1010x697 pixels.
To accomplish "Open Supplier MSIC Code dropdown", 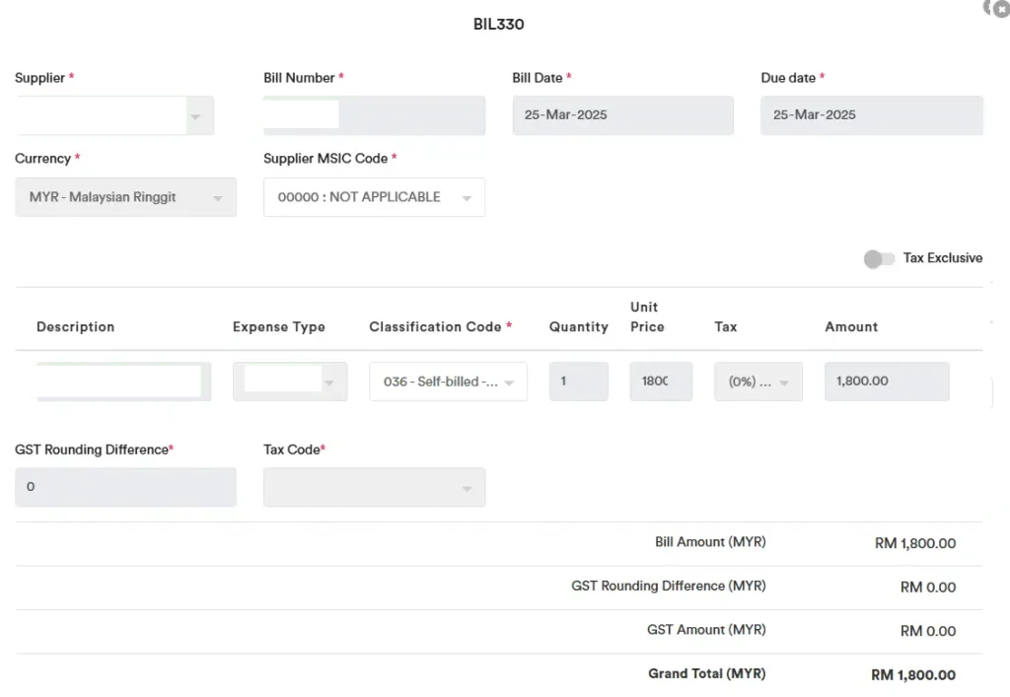I will [x=467, y=198].
